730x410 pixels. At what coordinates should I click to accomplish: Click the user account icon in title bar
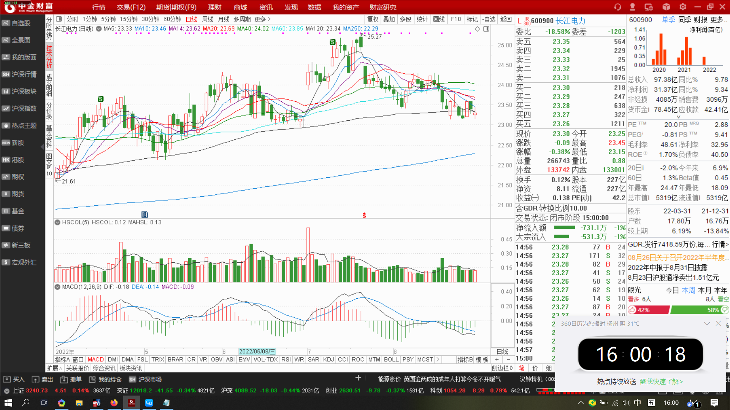[x=633, y=7]
